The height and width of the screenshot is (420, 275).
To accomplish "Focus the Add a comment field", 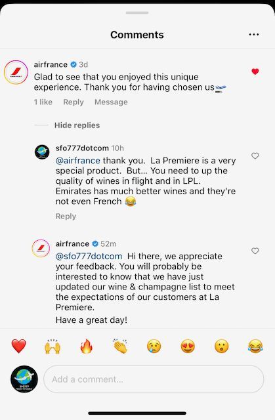I will 154,379.
